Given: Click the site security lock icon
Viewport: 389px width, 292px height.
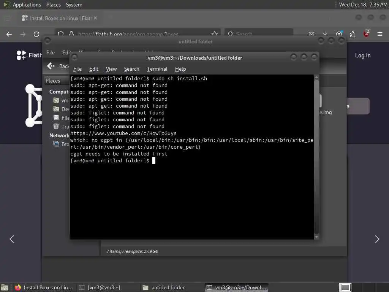Looking at the screenshot, I should [x=71, y=33].
